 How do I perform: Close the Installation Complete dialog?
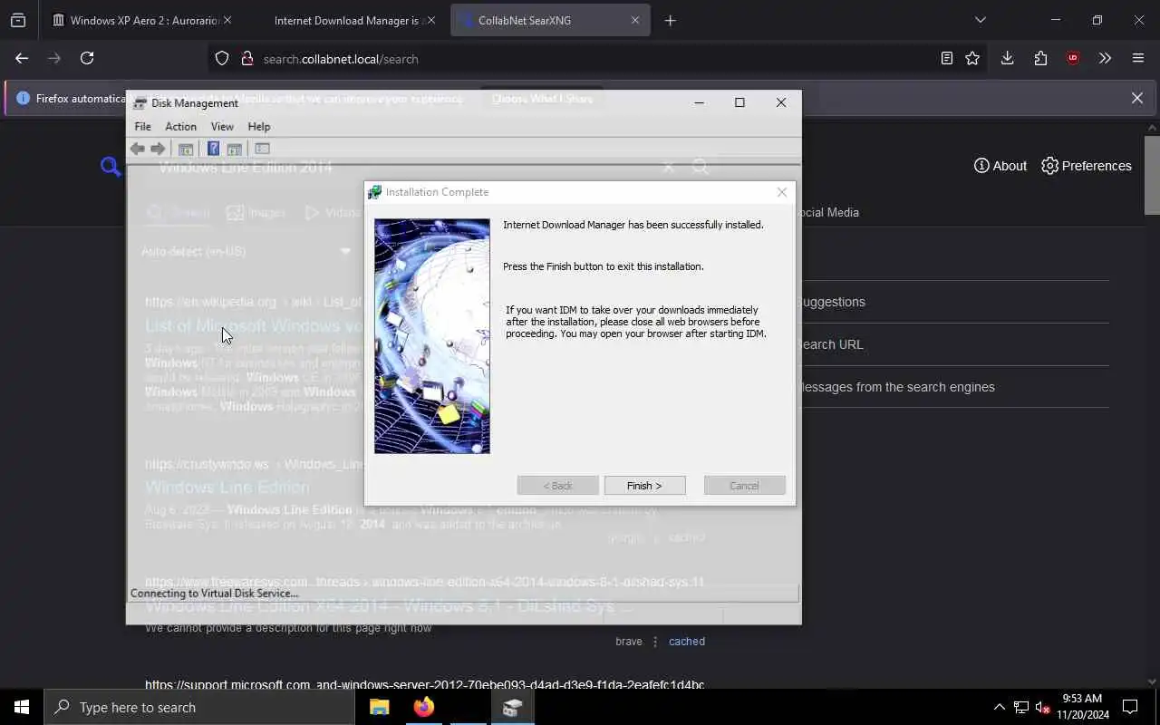click(782, 192)
